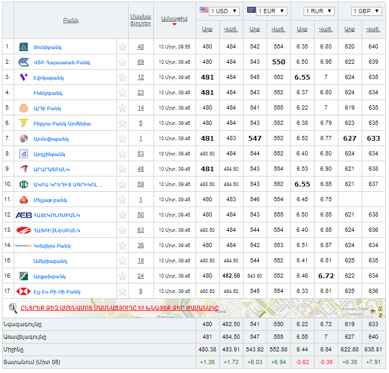
Task: Click the Artsakhbank green logo in row 16
Action: tap(23, 276)
